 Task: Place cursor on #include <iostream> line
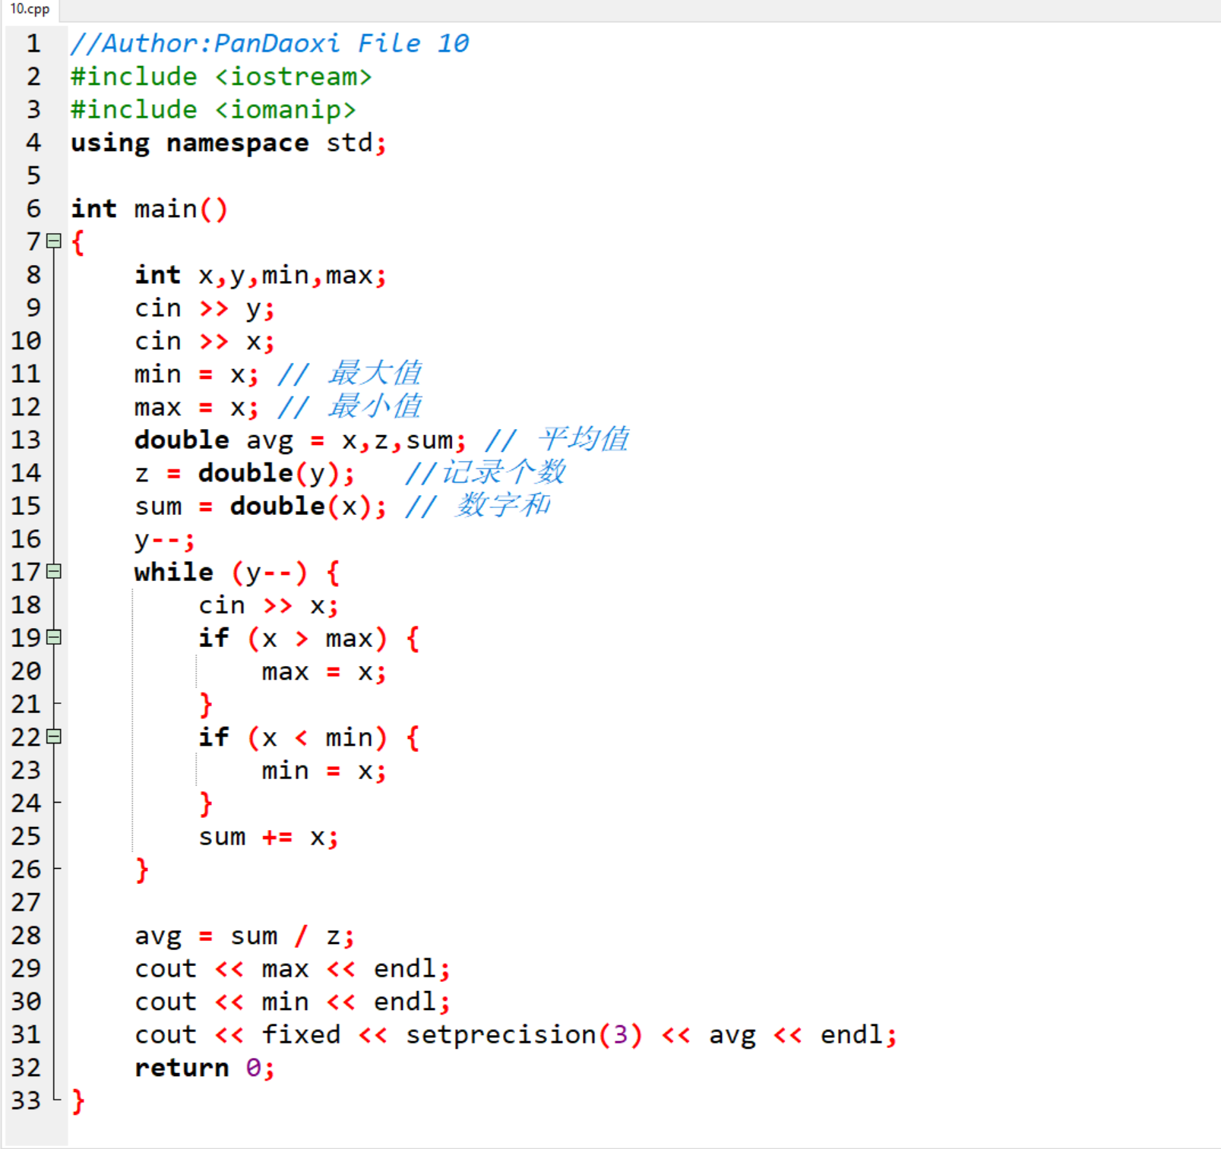tap(221, 77)
